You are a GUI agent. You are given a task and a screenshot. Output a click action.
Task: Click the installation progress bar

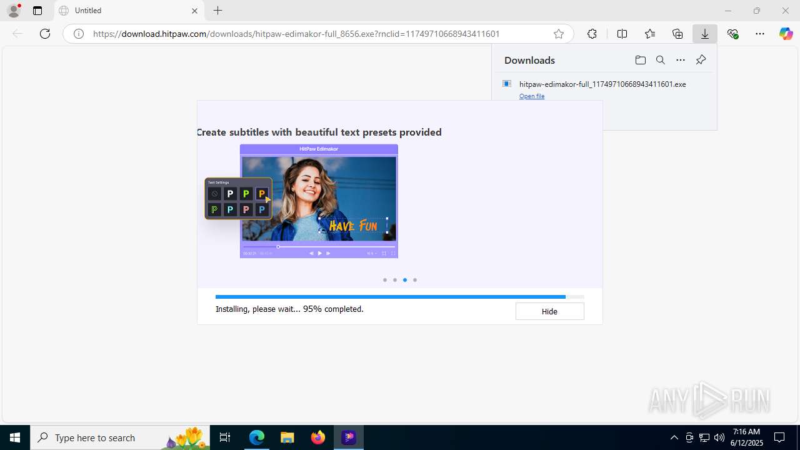399,297
